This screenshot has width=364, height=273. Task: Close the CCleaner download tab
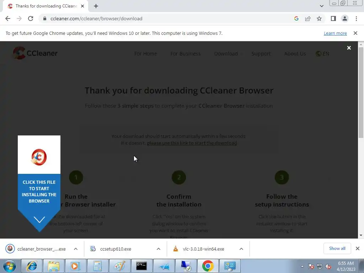coord(82,6)
